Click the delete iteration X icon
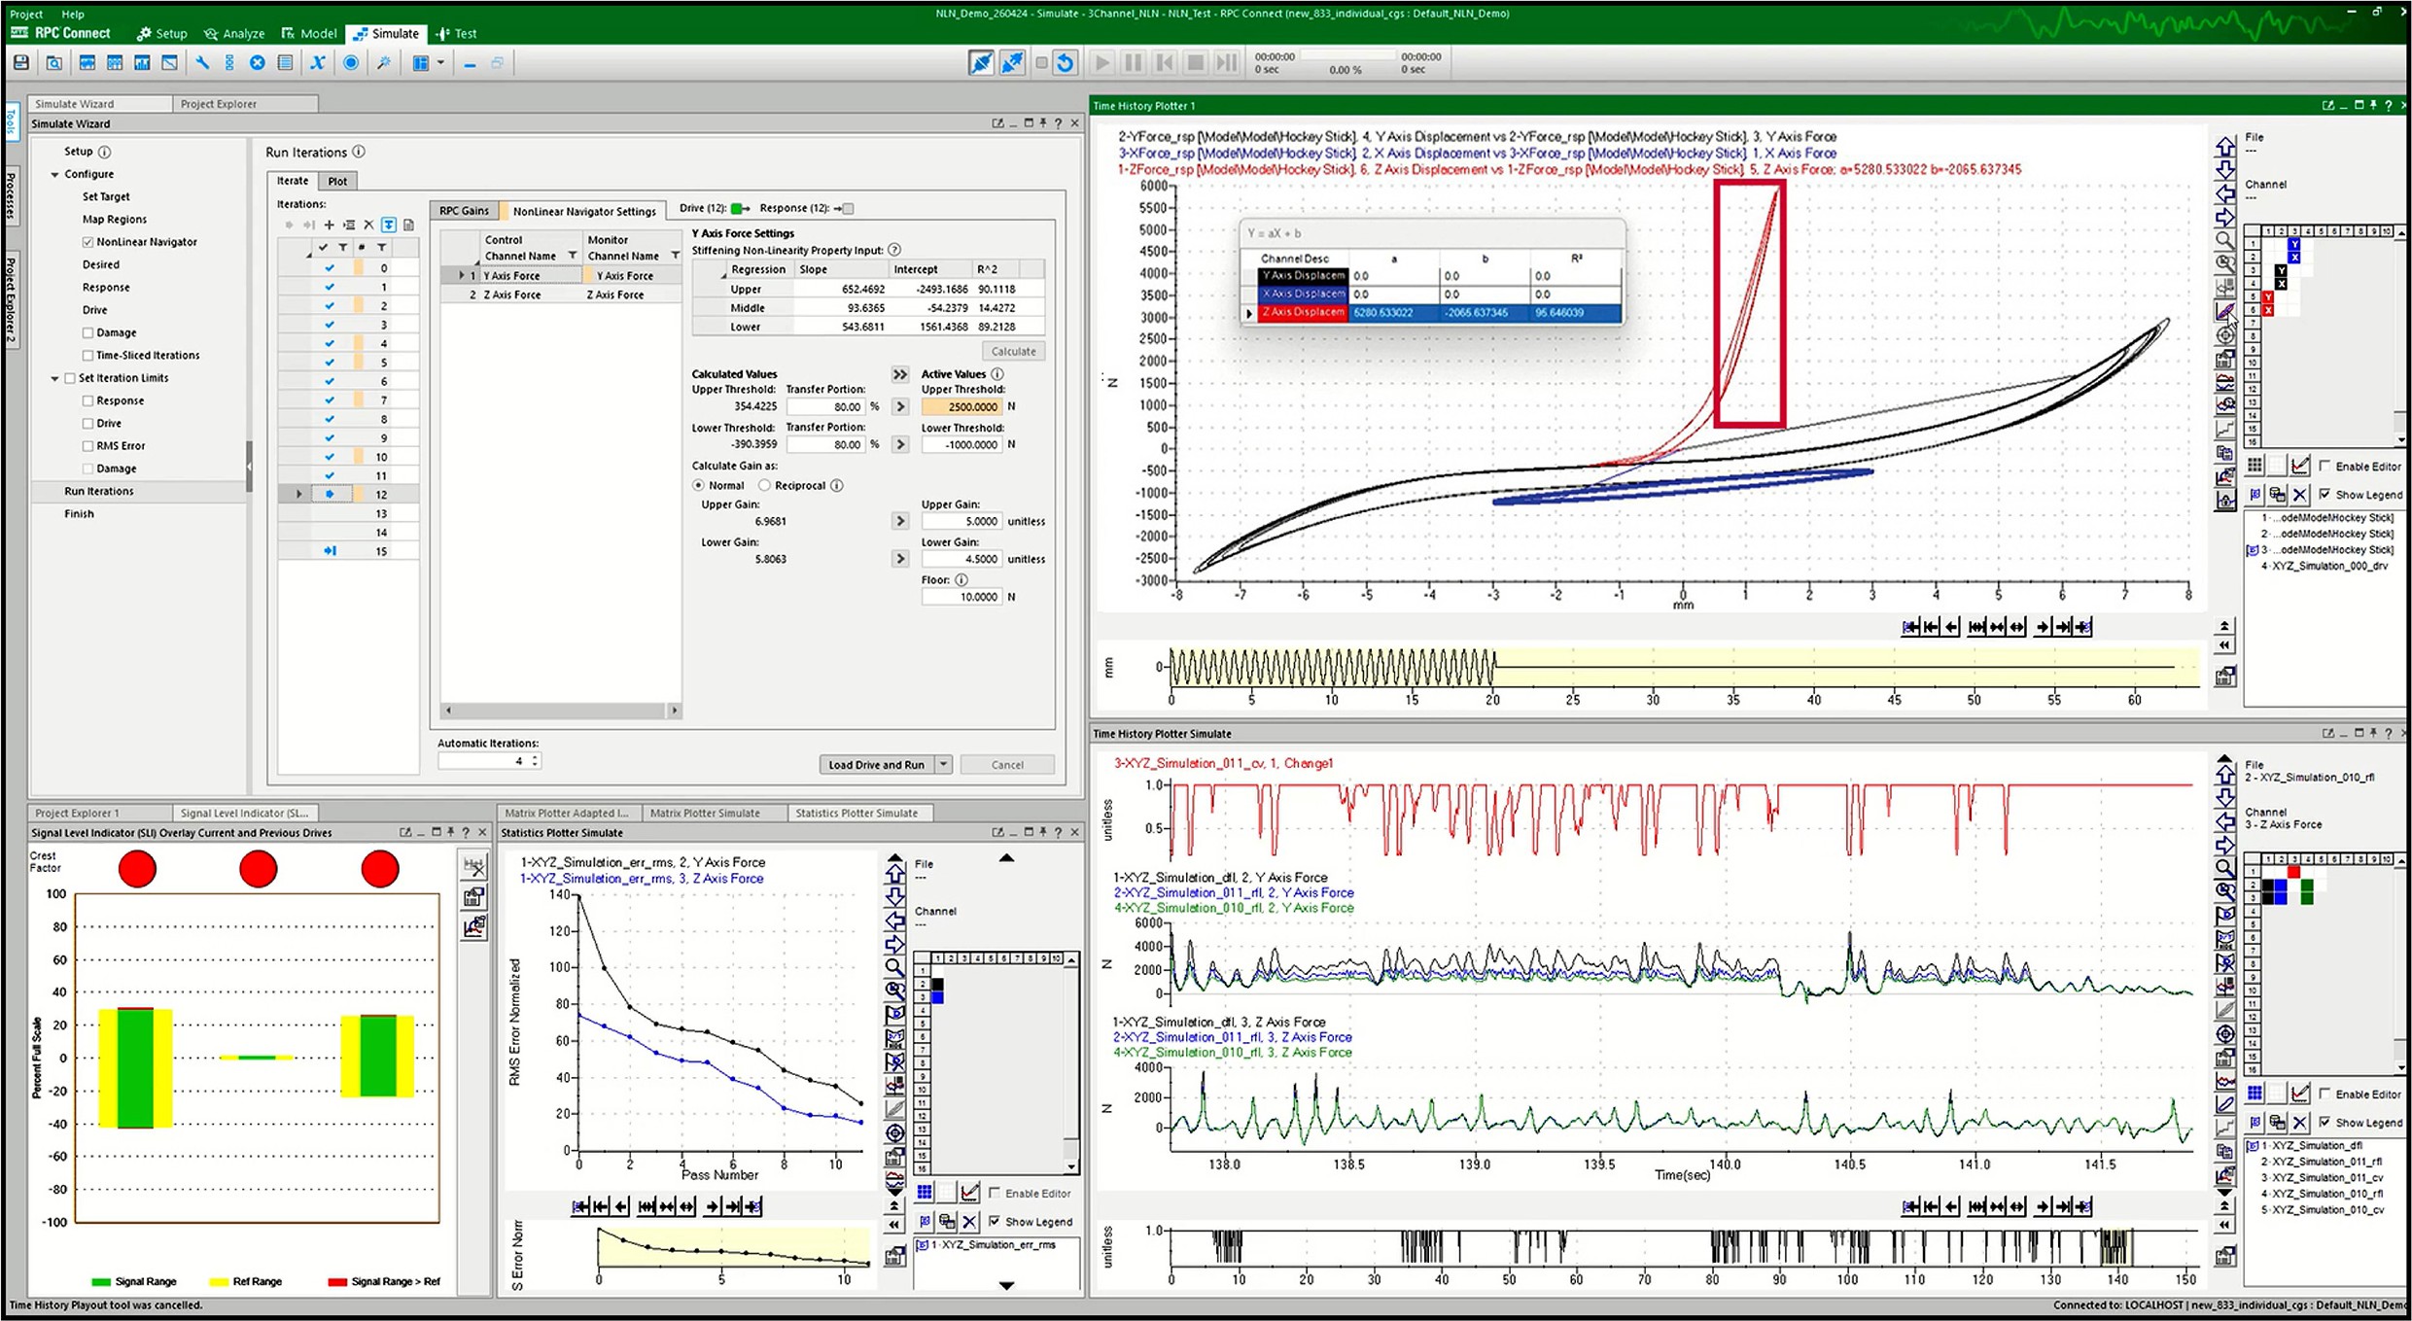2412x1321 pixels. (x=368, y=225)
